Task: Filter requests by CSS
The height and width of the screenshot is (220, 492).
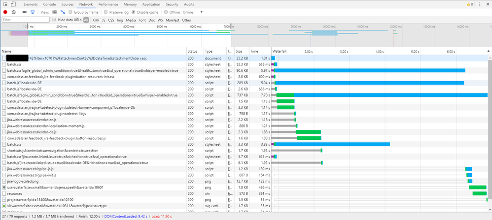Action: pyautogui.click(x=111, y=20)
